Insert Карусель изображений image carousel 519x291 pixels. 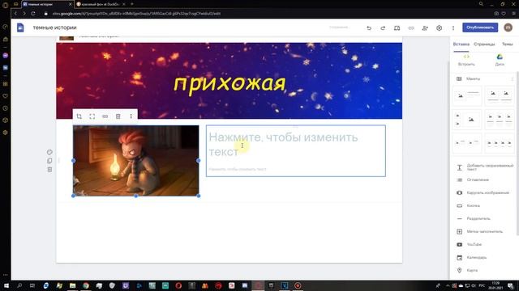click(x=483, y=192)
